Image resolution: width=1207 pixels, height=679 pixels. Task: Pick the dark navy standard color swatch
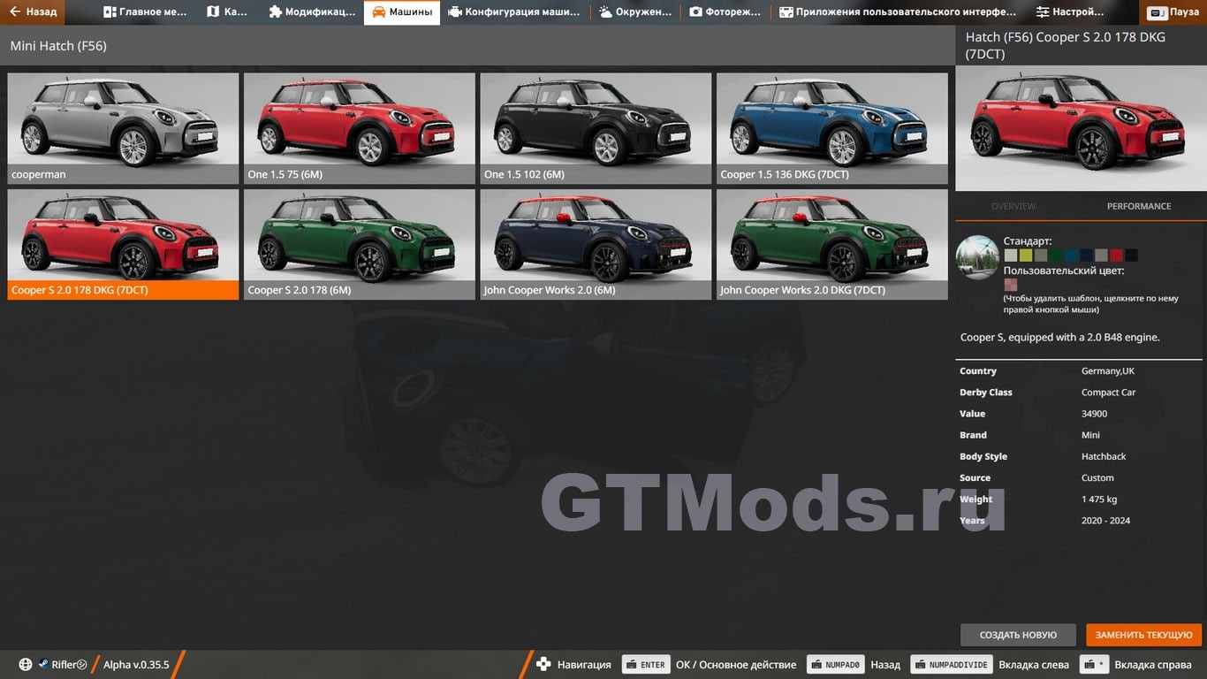coord(1086,256)
